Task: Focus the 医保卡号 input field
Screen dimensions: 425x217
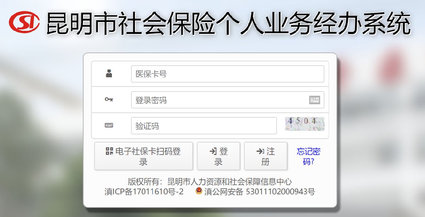Action: coord(227,74)
